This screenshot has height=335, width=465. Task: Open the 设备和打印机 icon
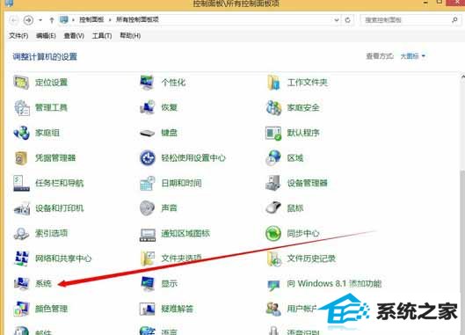[x=21, y=208]
